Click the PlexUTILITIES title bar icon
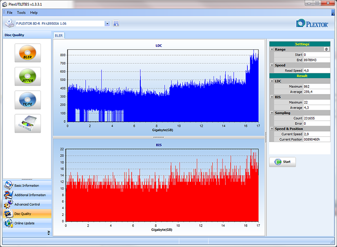 (x=5, y=4)
